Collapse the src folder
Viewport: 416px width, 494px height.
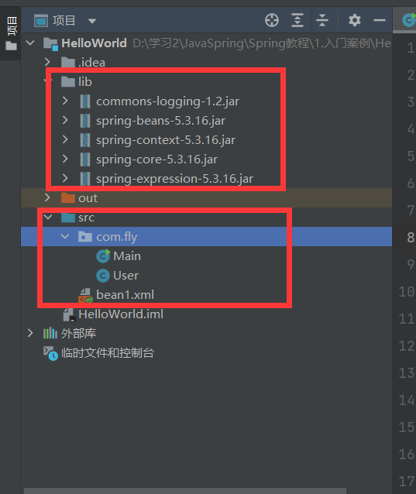pos(48,217)
